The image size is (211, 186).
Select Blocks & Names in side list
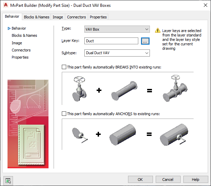[24, 35]
